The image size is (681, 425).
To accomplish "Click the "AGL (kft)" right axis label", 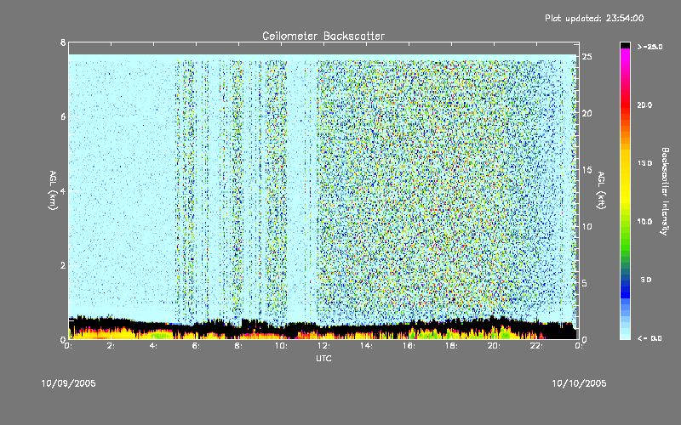I will [x=601, y=190].
